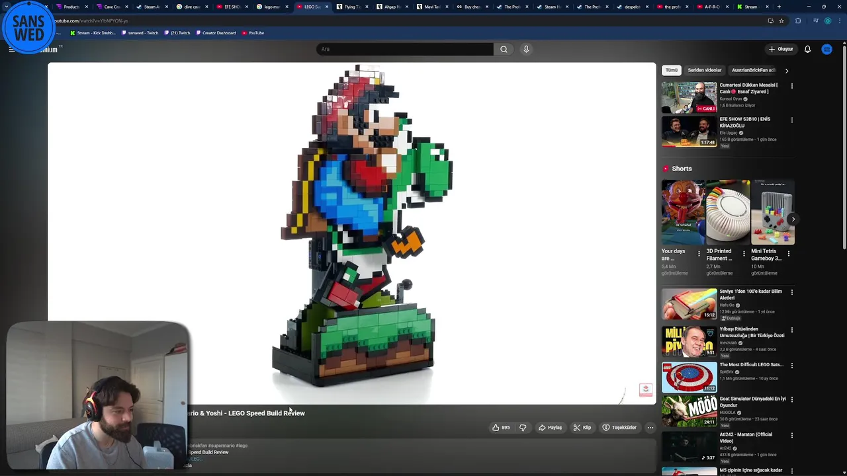Image resolution: width=847 pixels, height=476 pixels.
Task: Open options for Ati242 Maraton video
Action: (x=791, y=436)
